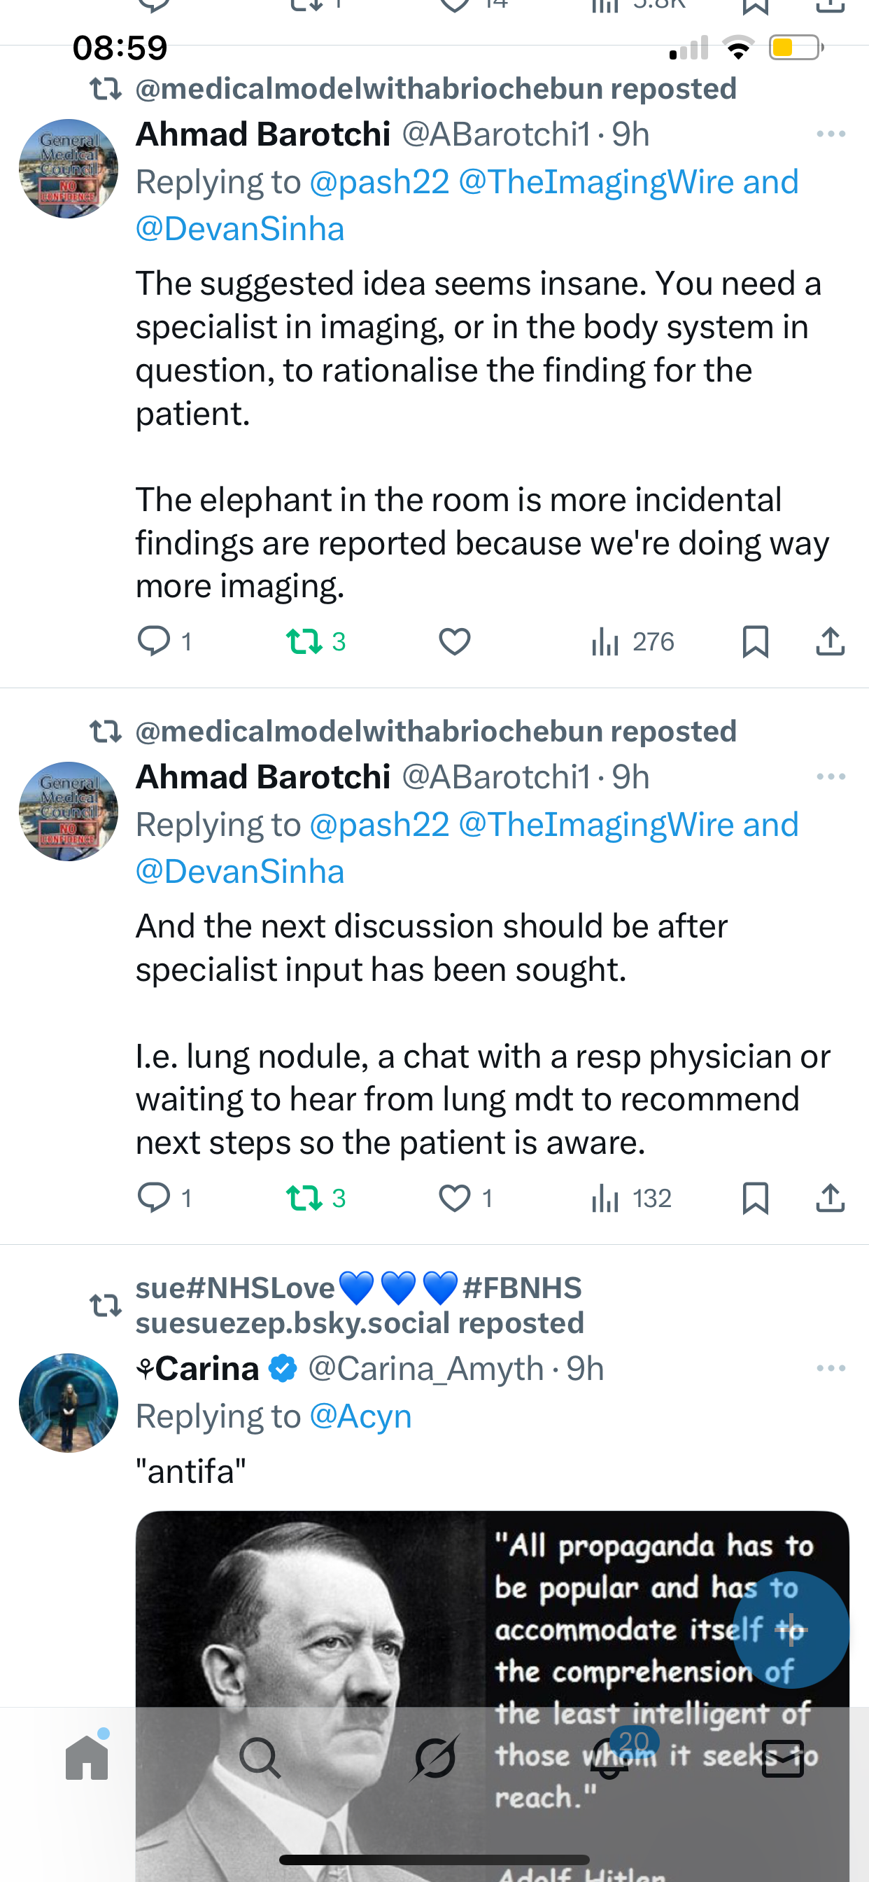Reply to the lung nodule tweet
Screen dimensions: 869x1882
[154, 1198]
